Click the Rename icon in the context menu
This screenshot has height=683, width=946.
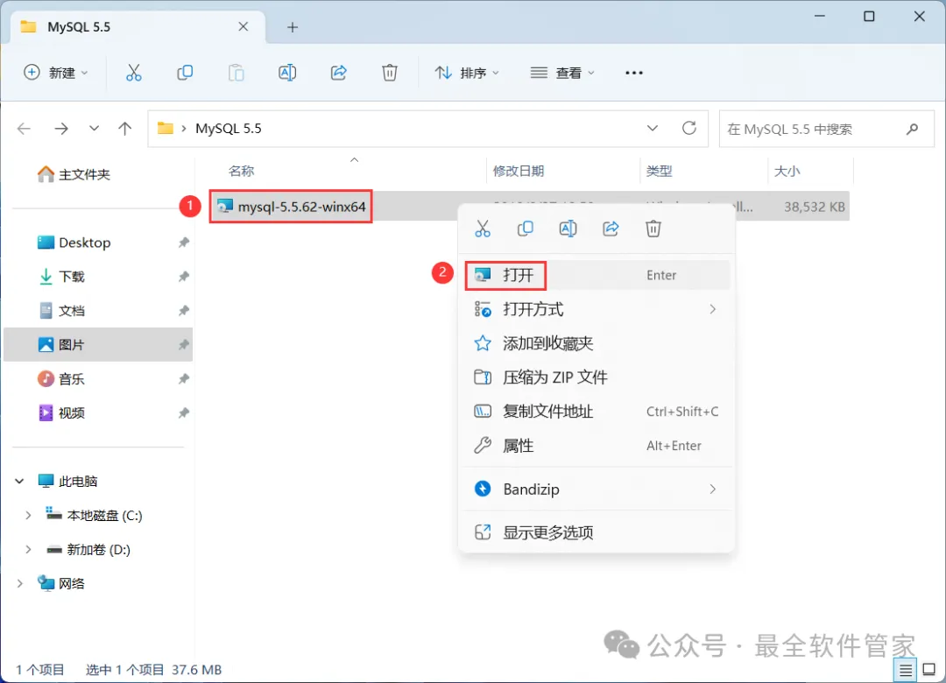(x=568, y=229)
